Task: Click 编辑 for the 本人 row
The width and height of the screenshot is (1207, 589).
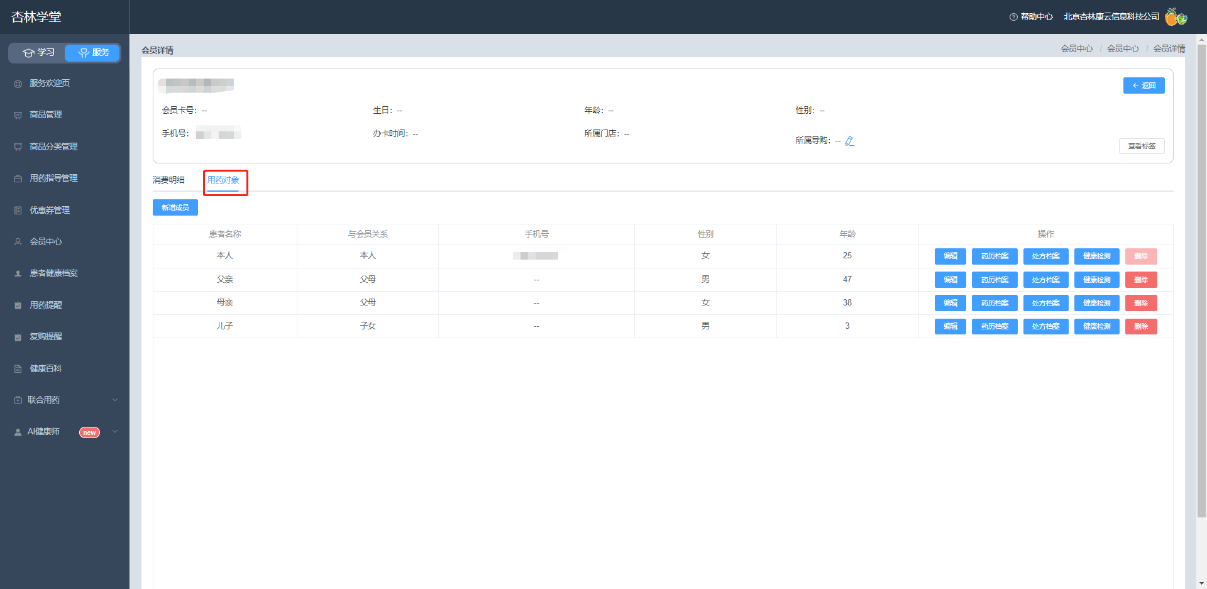Action: pos(950,256)
